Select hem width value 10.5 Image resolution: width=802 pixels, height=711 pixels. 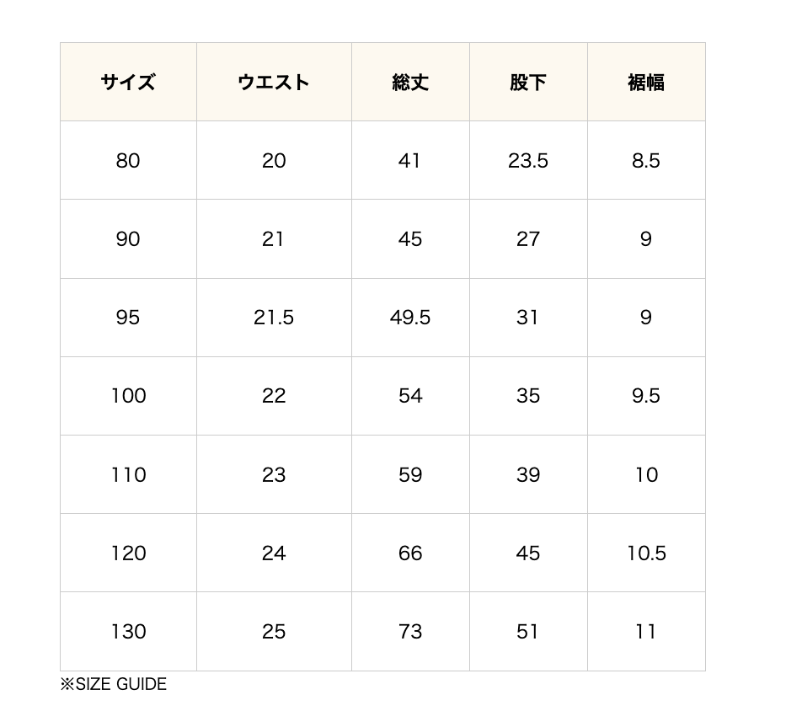(x=646, y=553)
